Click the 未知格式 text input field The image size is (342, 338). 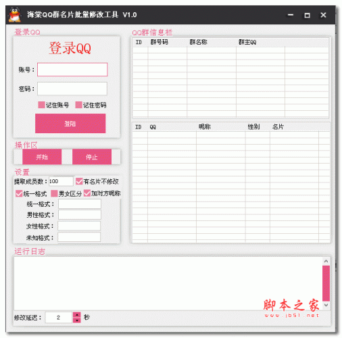tap(79, 237)
